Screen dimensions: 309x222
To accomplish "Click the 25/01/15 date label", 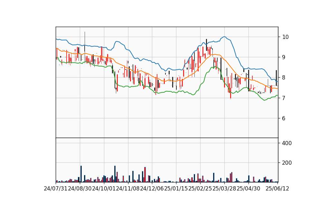I will coord(176,189).
